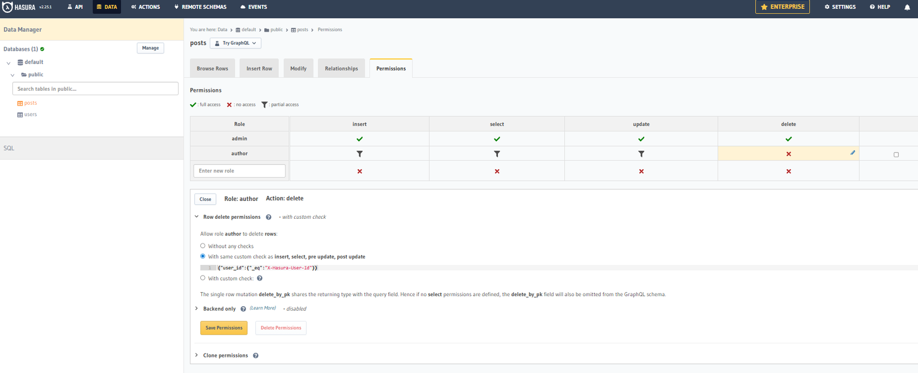918x373 pixels.
Task: Open the Learn More link
Action: click(x=263, y=308)
